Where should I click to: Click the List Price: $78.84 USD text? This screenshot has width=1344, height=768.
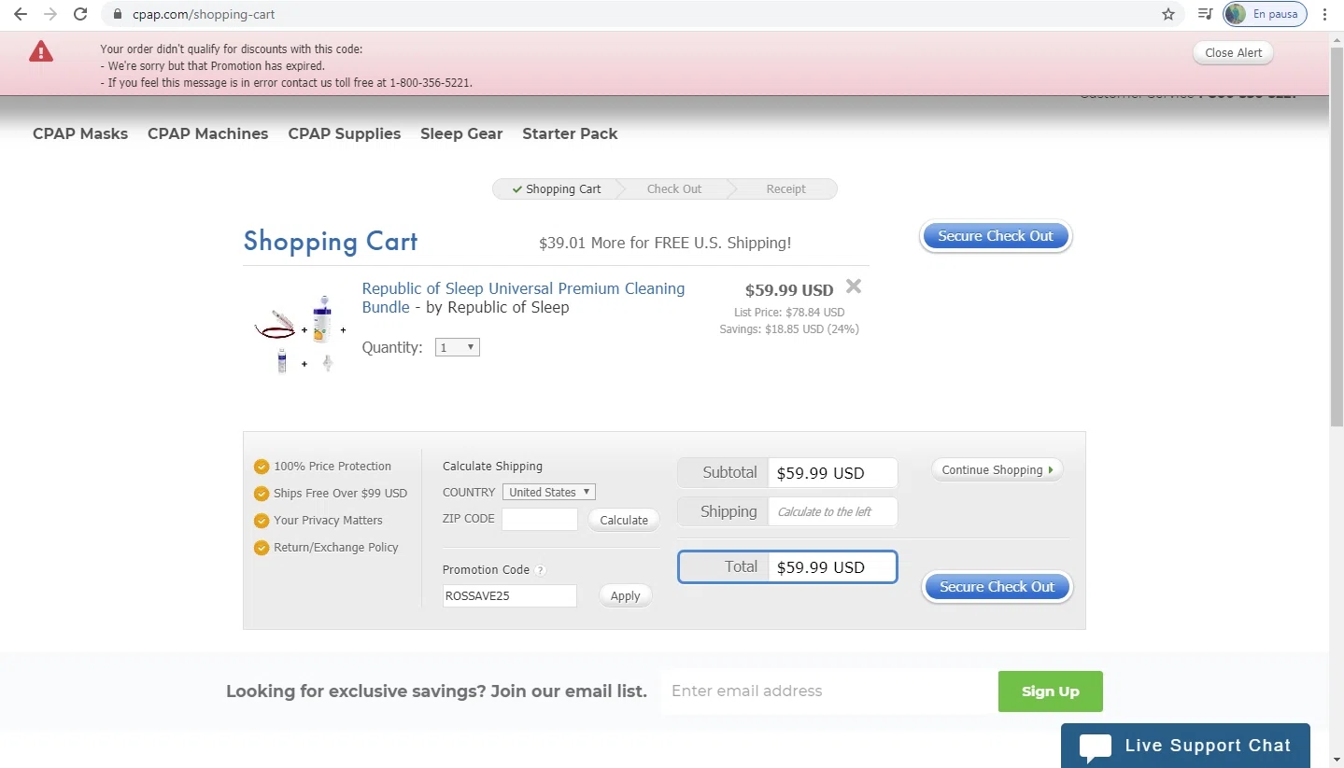(789, 313)
